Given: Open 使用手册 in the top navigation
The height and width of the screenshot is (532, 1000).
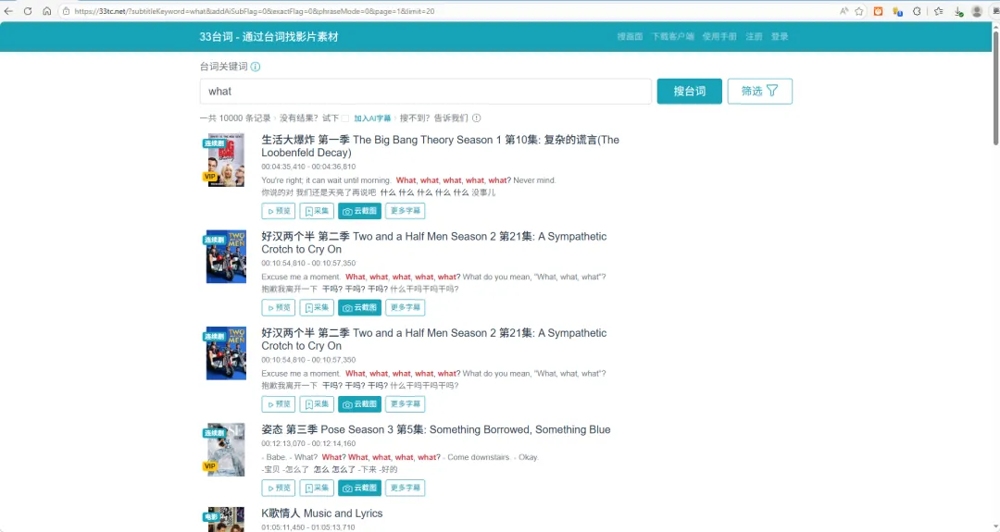Looking at the screenshot, I should click(x=719, y=36).
